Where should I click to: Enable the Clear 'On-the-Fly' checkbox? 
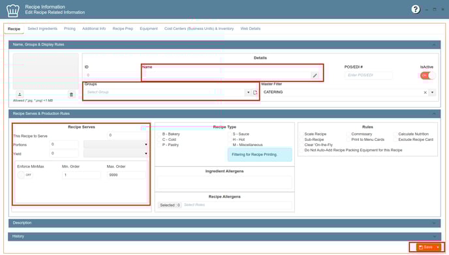(302, 145)
